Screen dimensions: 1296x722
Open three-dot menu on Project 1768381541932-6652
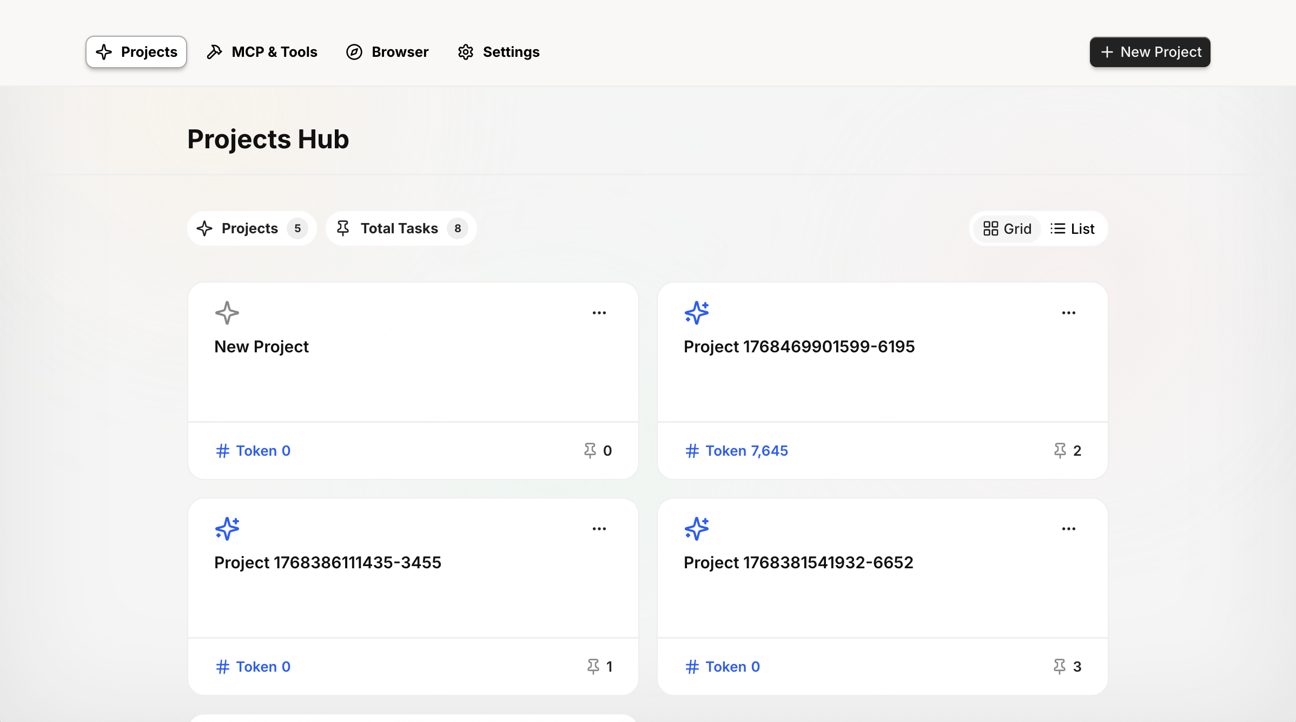pyautogui.click(x=1068, y=529)
